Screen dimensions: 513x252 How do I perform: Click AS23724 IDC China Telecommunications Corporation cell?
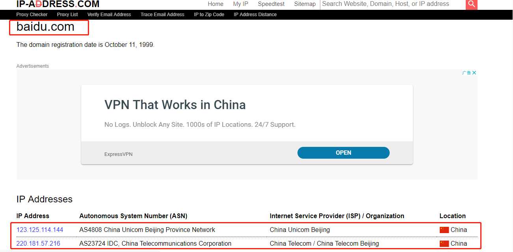click(x=155, y=244)
